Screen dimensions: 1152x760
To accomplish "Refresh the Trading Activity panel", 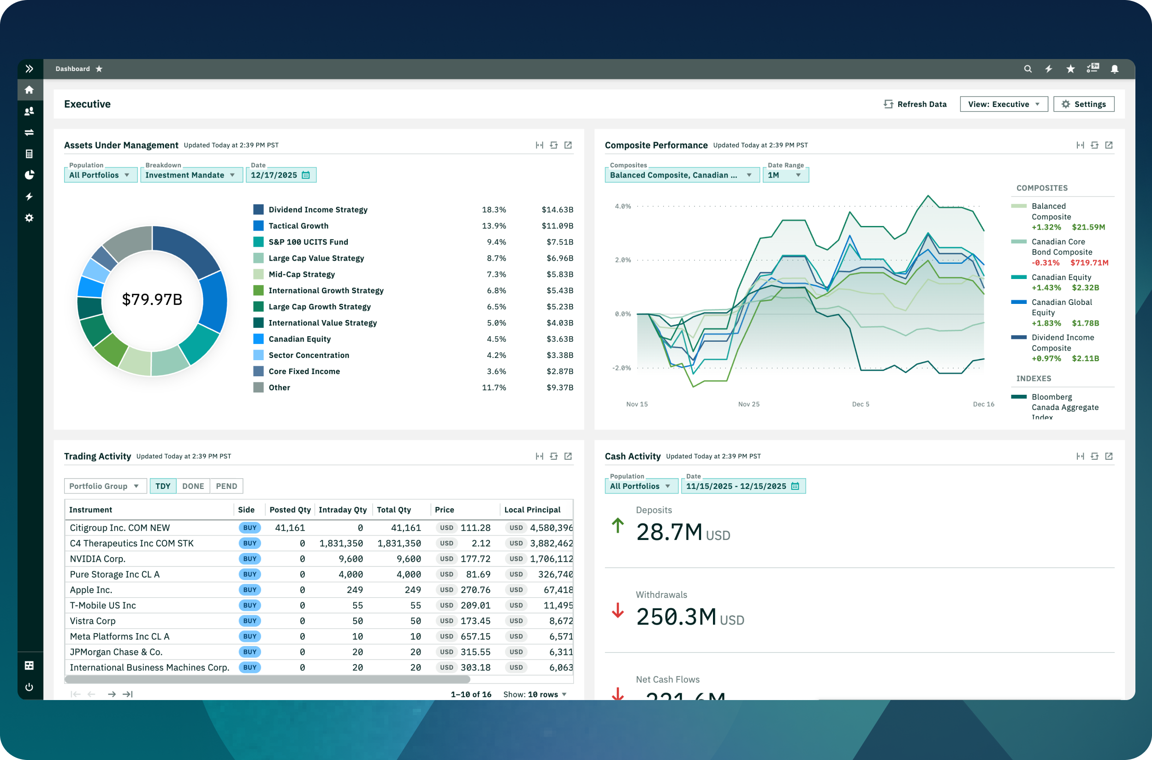I will 553,456.
